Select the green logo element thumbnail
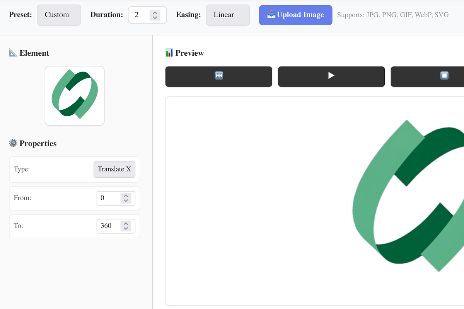 [x=75, y=96]
